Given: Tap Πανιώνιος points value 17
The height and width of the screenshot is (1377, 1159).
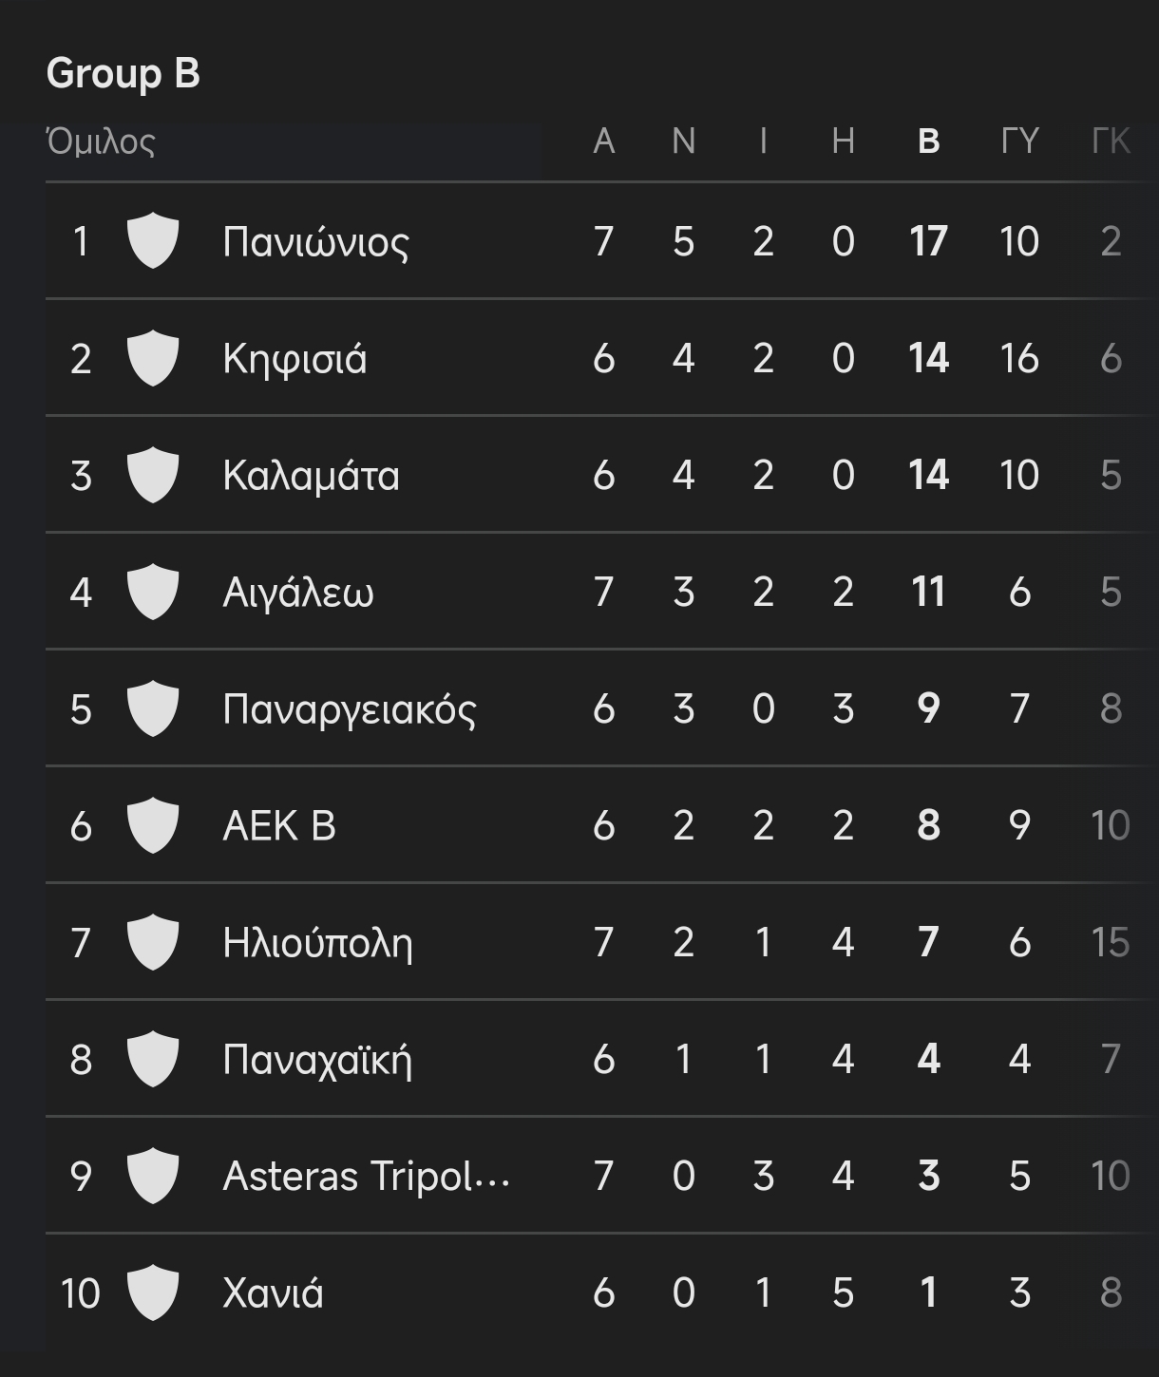Looking at the screenshot, I should (928, 241).
